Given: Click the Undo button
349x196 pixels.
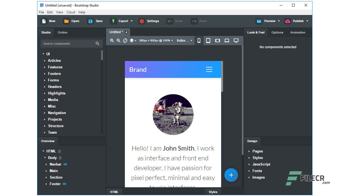Looking at the screenshot, I should point(174,21).
